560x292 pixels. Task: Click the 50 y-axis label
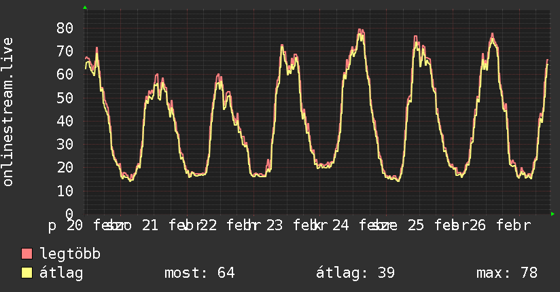pyautogui.click(x=65, y=98)
